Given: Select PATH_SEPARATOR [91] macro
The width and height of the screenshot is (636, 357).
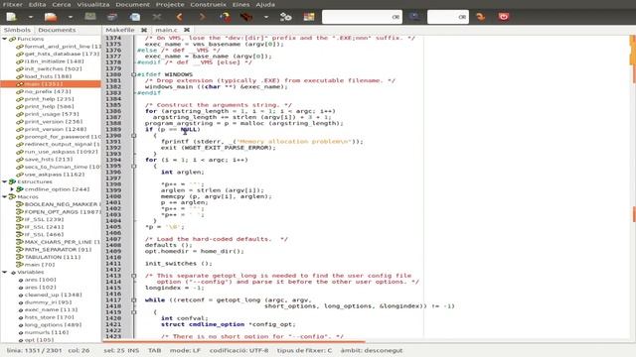Looking at the screenshot, I should pyautogui.click(x=54, y=249).
